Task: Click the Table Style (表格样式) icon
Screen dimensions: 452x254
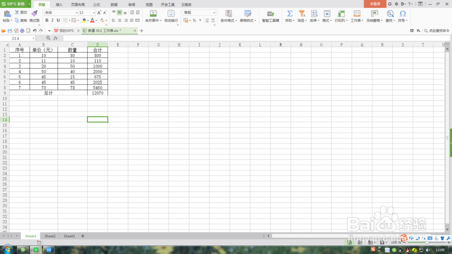Action: (x=248, y=14)
